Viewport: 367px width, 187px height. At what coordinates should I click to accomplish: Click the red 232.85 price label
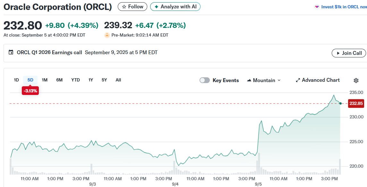click(x=356, y=103)
